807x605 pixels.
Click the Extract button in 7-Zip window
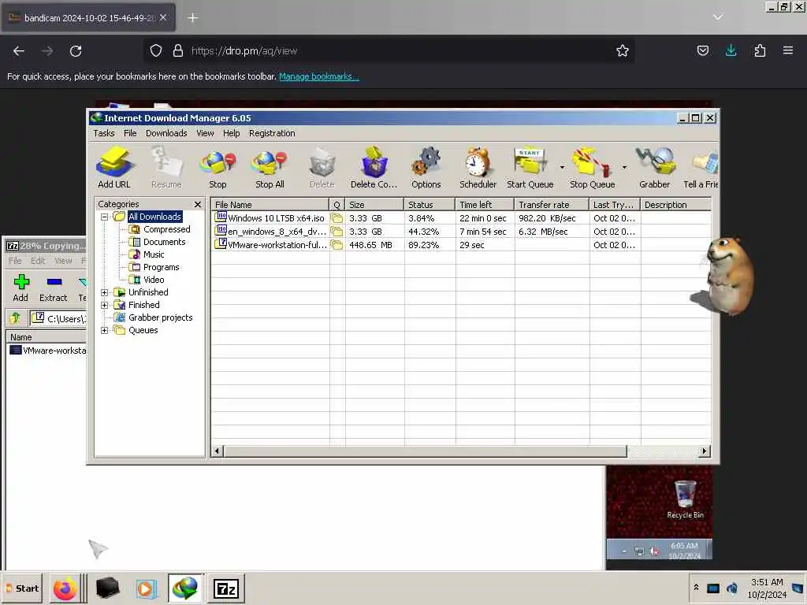point(54,288)
